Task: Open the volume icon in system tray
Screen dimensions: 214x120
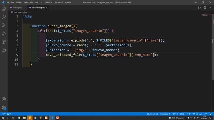Action: [x=191, y=118]
